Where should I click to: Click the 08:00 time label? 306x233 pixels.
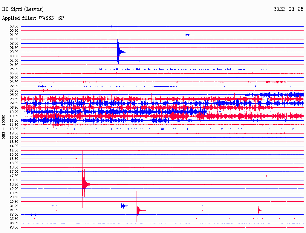click(x=14, y=95)
